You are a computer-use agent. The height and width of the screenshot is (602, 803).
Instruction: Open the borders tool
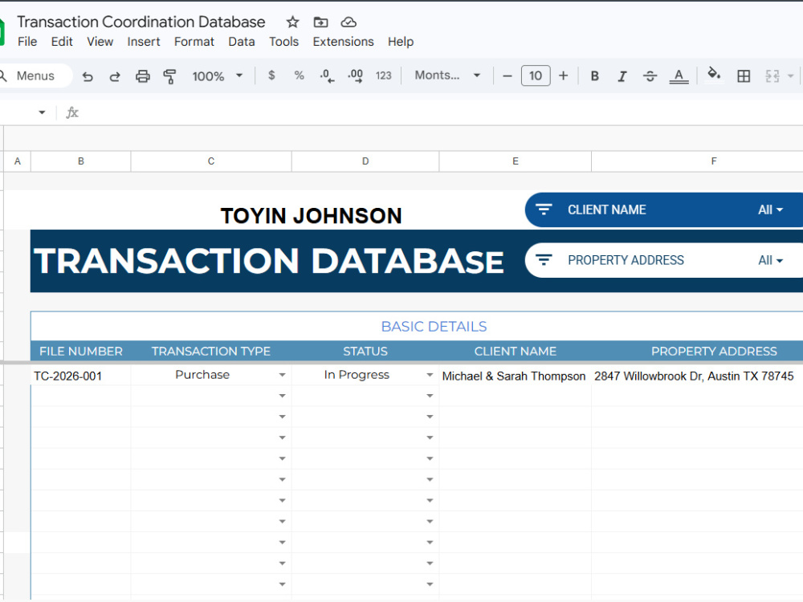pyautogui.click(x=744, y=76)
